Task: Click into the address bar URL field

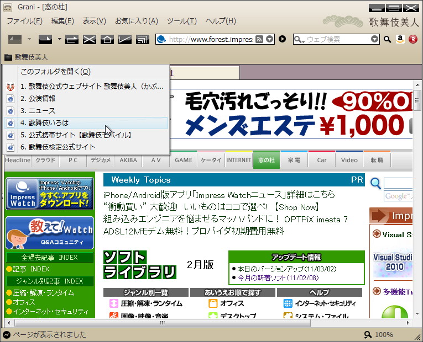Action: coord(211,39)
